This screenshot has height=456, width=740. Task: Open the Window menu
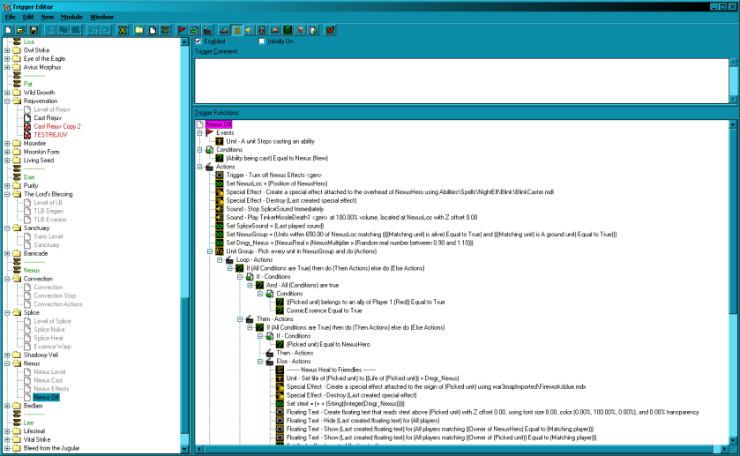[x=101, y=17]
